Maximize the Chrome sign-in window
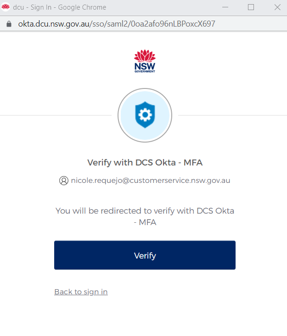Viewport: 287px width, 336px height. (251, 7)
